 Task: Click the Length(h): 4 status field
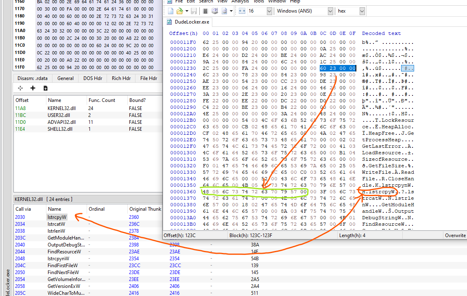352,236
